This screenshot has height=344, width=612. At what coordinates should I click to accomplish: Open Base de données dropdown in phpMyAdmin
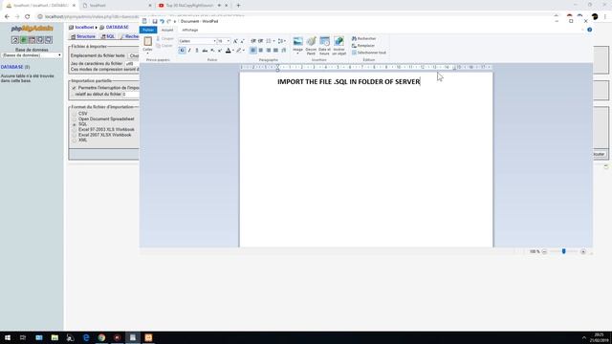pos(32,55)
